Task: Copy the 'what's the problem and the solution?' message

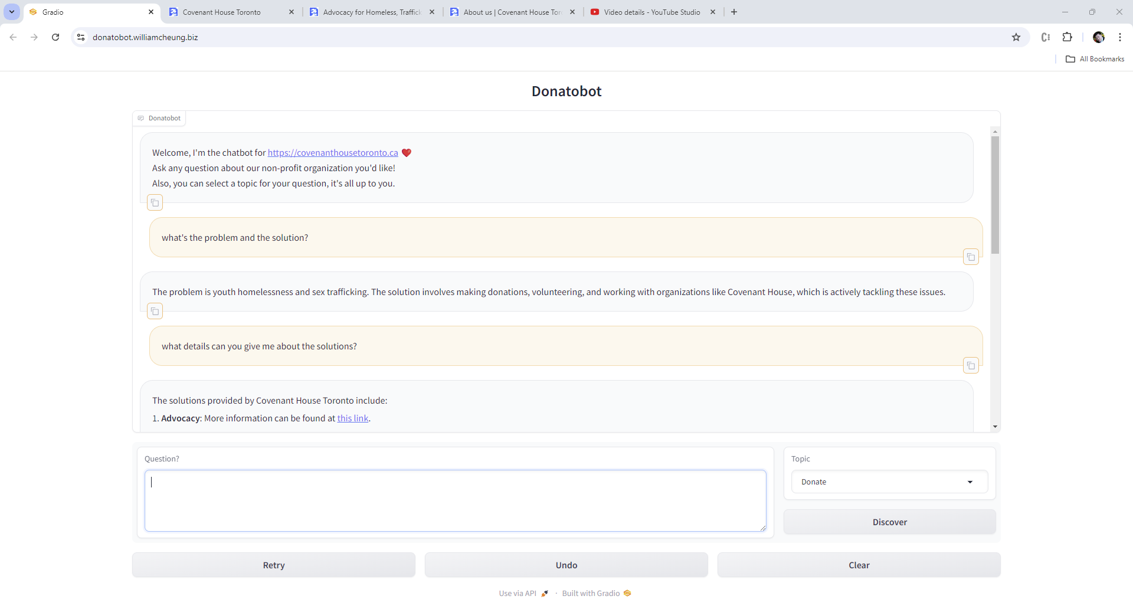Action: click(x=971, y=257)
